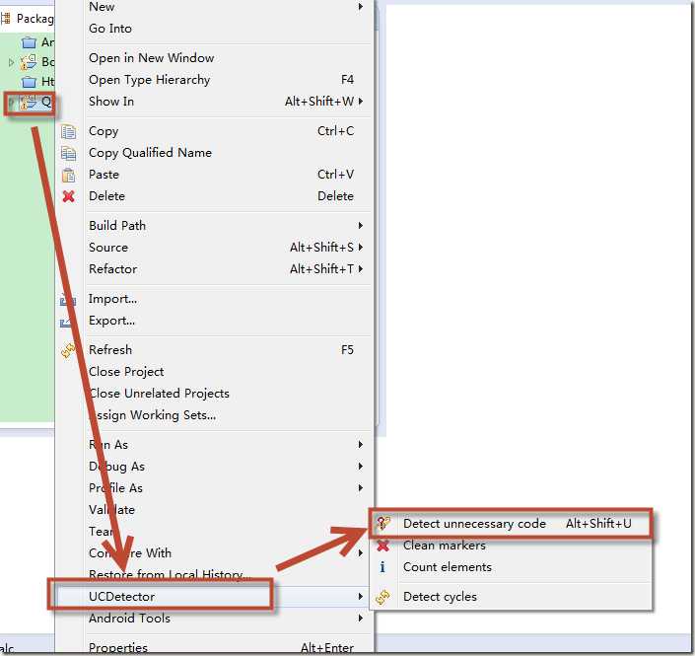Click the red Delete X icon
695x656 pixels.
coord(69,196)
